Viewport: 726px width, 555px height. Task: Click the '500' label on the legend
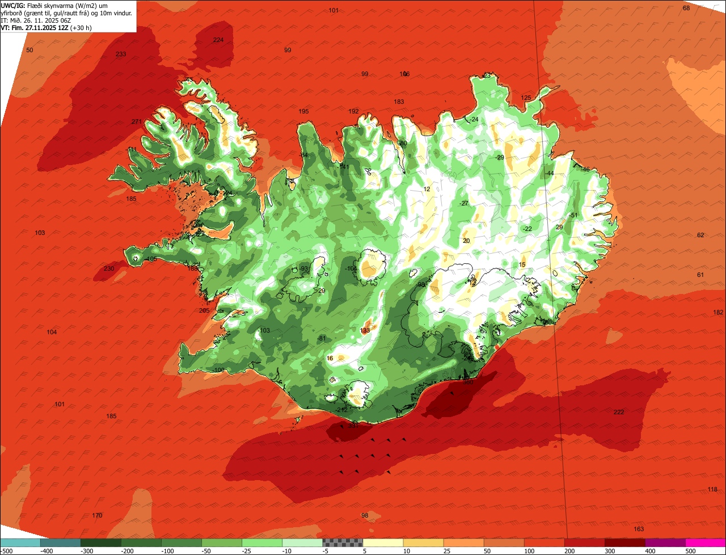[690, 551]
